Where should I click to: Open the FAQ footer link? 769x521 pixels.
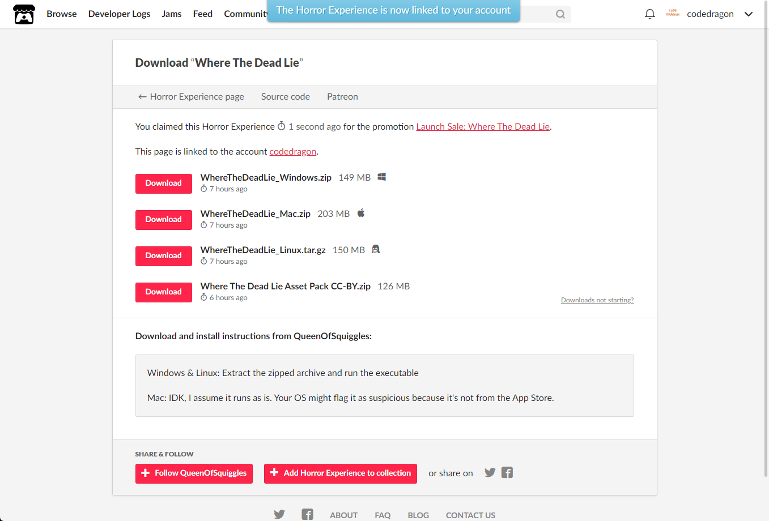pos(383,515)
